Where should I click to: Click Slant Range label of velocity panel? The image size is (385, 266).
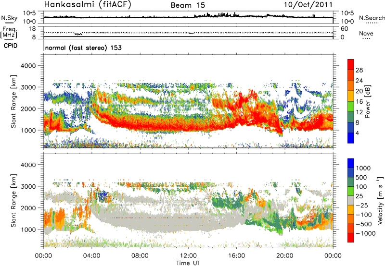13,201
